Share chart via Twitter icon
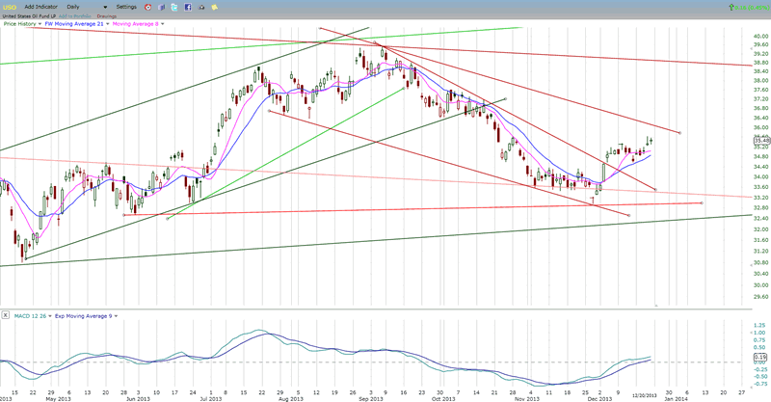The image size is (771, 402). click(174, 7)
